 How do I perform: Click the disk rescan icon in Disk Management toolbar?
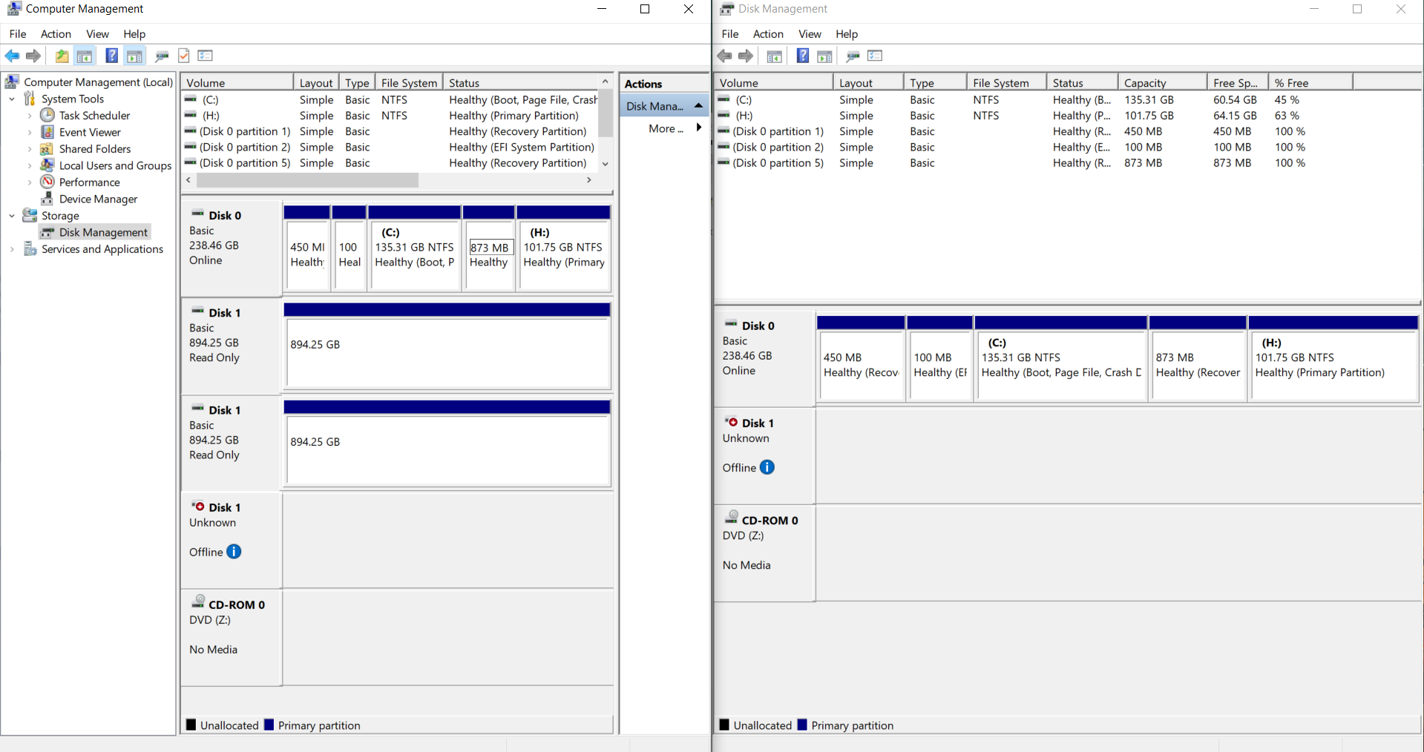coord(853,56)
